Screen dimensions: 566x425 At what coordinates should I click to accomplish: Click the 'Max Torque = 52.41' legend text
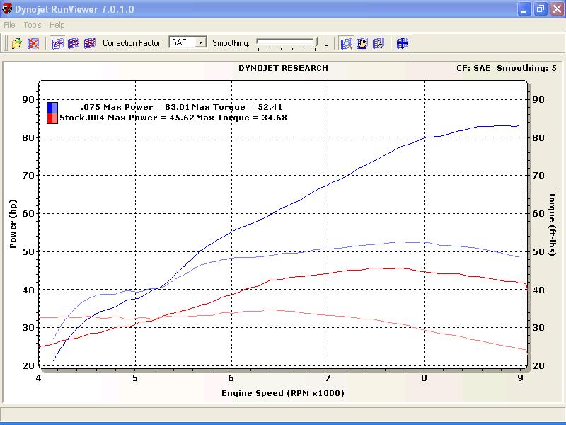coord(237,107)
